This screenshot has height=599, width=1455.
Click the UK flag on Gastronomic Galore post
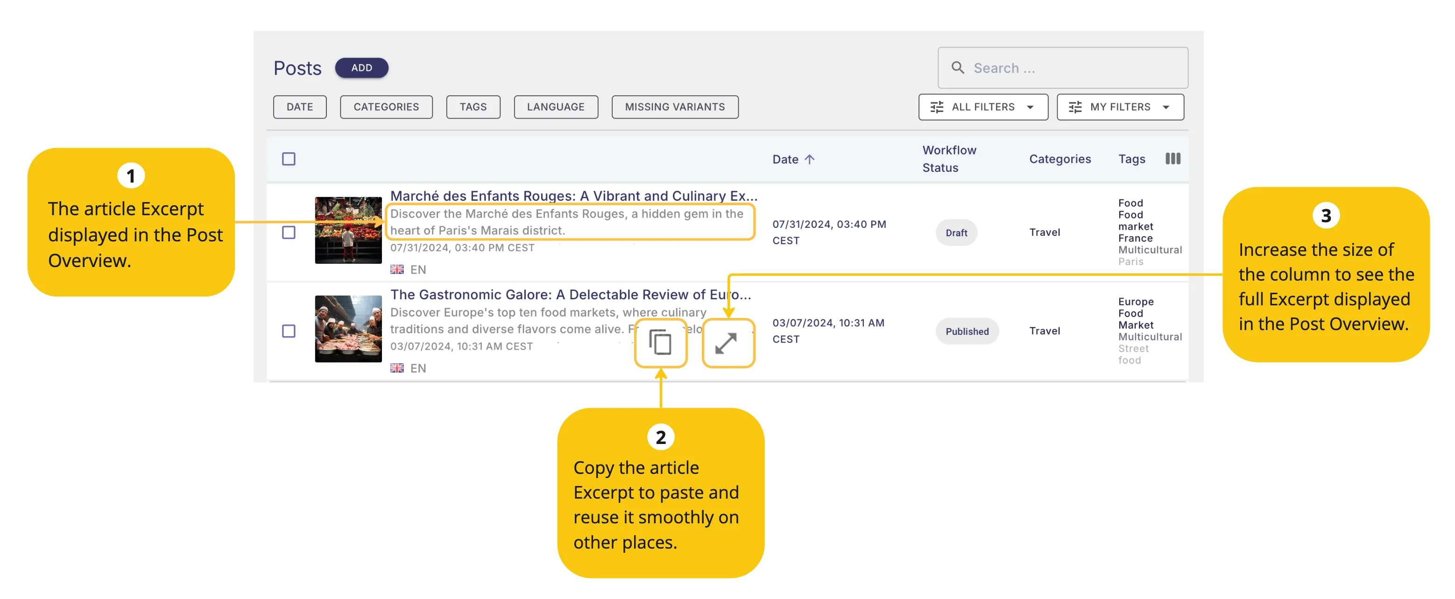397,368
